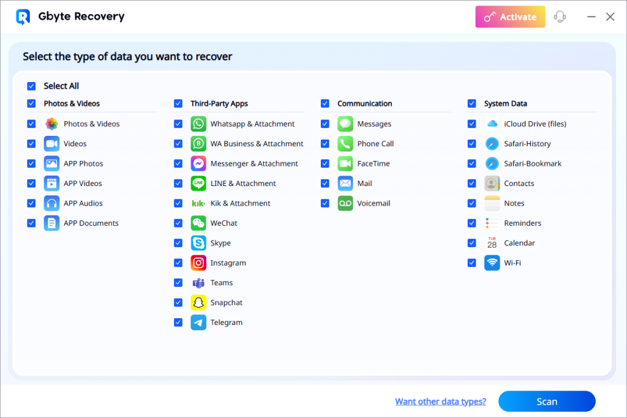Screen dimensions: 627x418
Task: Click the Instagram icon
Action: (x=198, y=263)
